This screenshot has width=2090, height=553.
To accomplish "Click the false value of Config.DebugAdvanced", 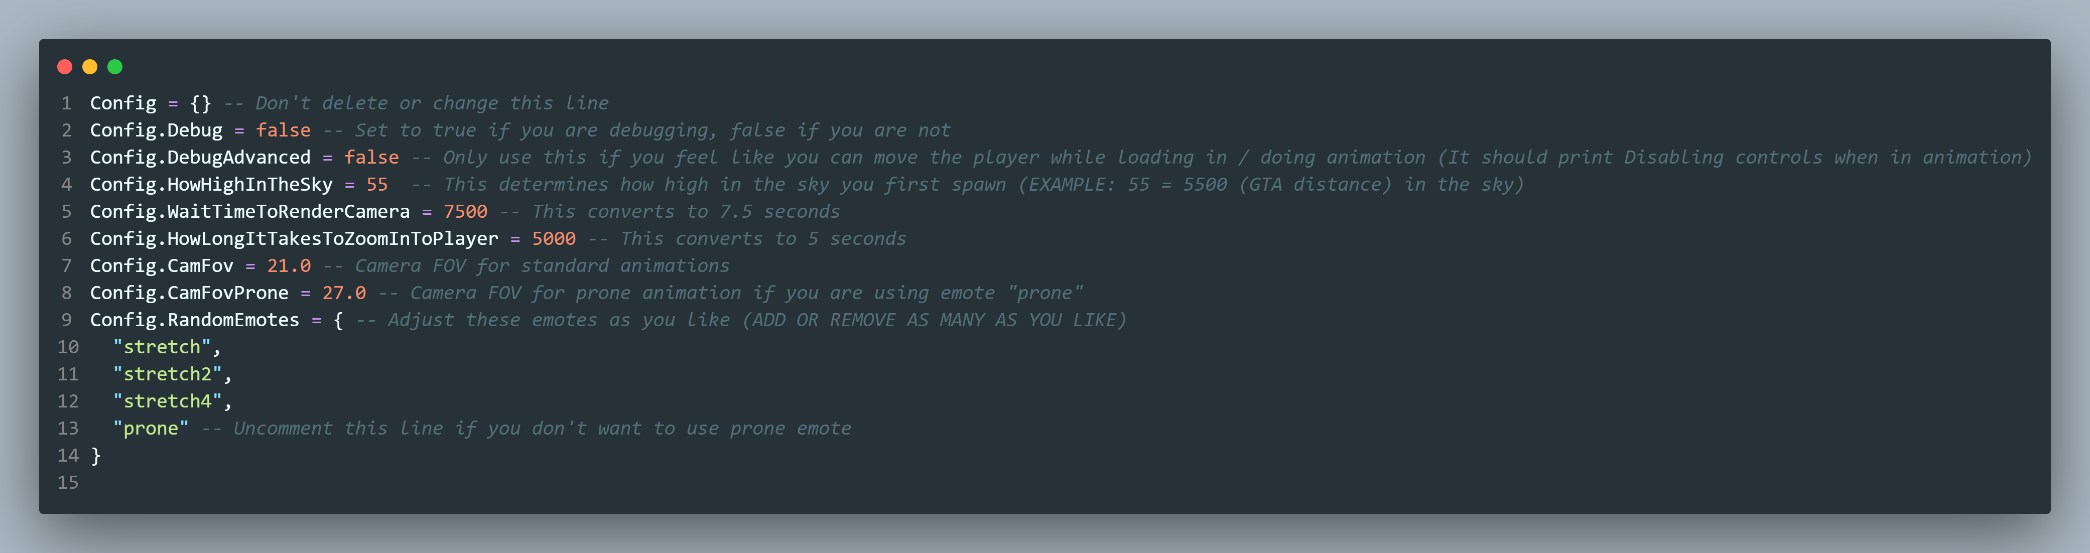I will tap(371, 157).
